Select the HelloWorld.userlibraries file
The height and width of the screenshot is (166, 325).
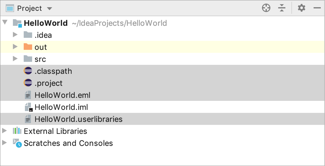(78, 119)
